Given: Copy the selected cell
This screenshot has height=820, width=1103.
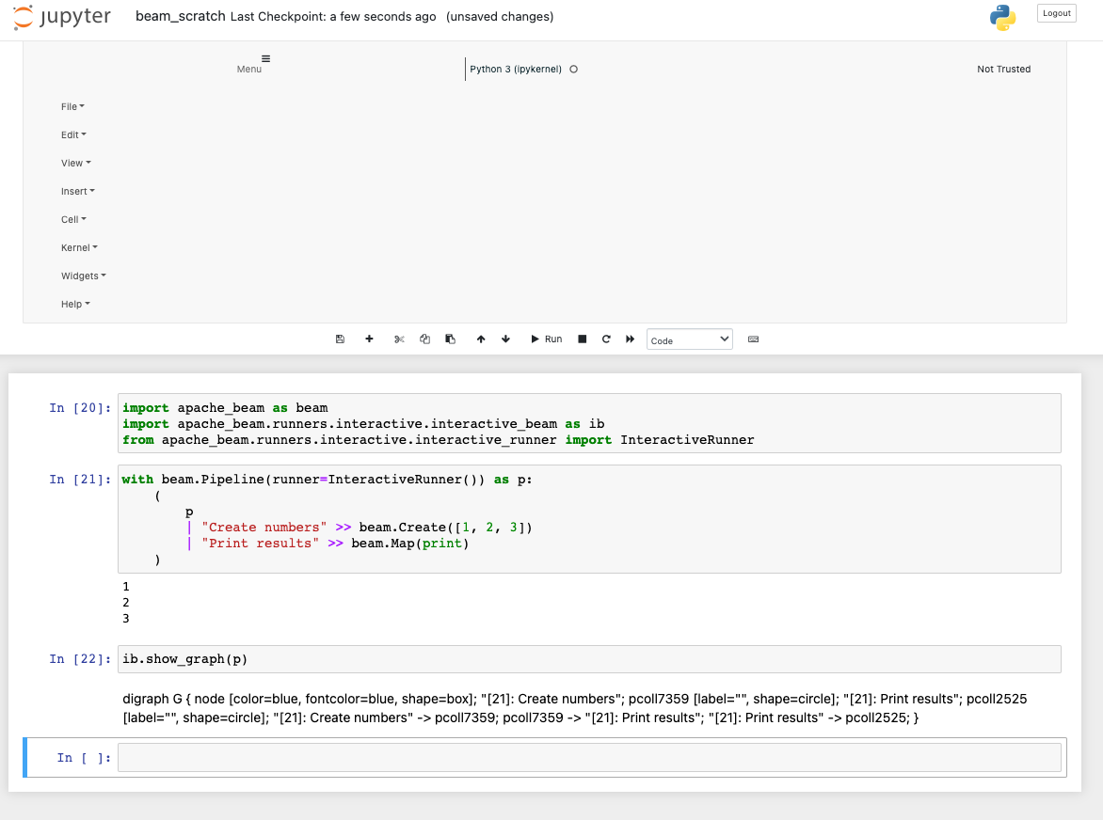Looking at the screenshot, I should click(424, 339).
